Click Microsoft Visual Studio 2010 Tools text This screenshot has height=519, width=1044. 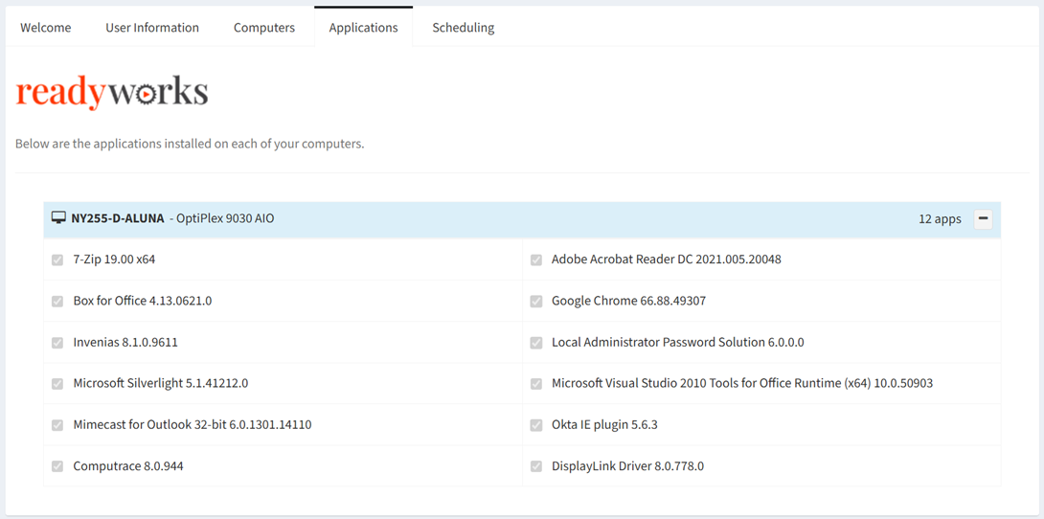tap(742, 383)
